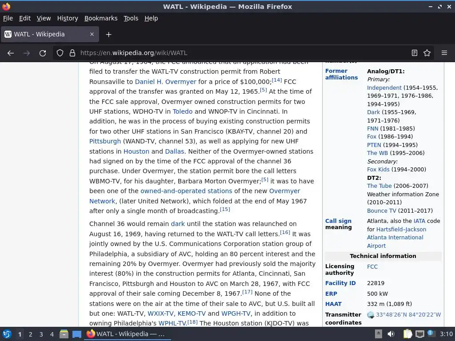Open the Bounce TV link
455x341 pixels.
click(x=382, y=211)
